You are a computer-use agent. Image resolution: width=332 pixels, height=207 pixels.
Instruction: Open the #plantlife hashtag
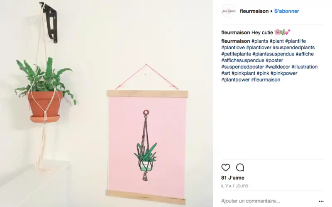[x=295, y=41]
